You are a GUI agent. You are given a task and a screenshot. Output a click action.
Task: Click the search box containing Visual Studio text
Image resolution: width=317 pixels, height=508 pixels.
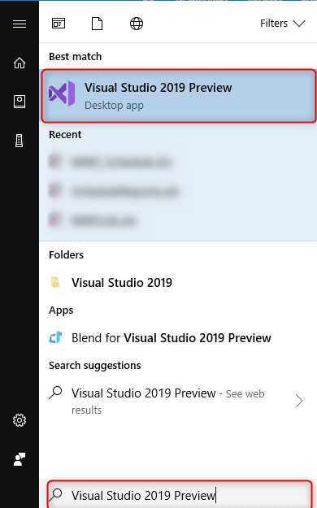tap(180, 495)
